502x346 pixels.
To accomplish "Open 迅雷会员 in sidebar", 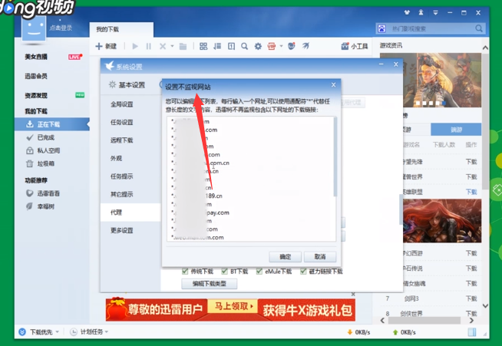I will point(36,76).
